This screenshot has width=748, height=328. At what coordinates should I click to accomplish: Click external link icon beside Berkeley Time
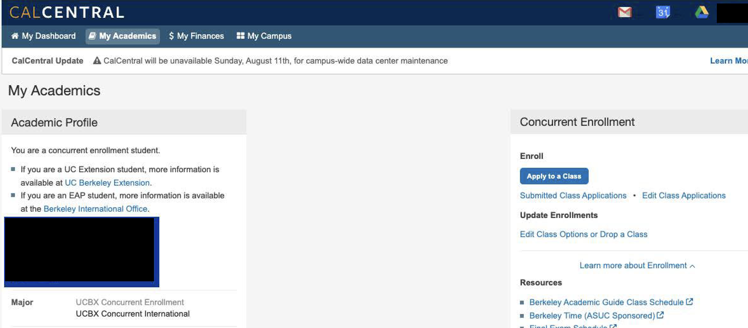click(x=660, y=315)
